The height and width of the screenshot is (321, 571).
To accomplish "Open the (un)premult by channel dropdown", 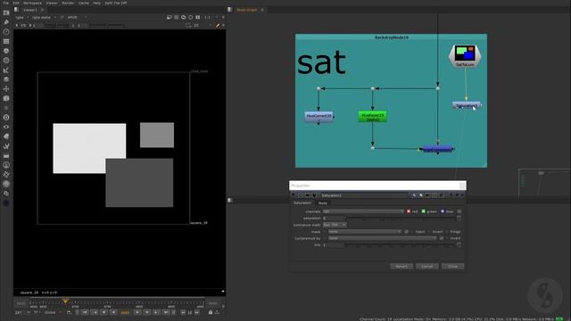I will point(383,238).
